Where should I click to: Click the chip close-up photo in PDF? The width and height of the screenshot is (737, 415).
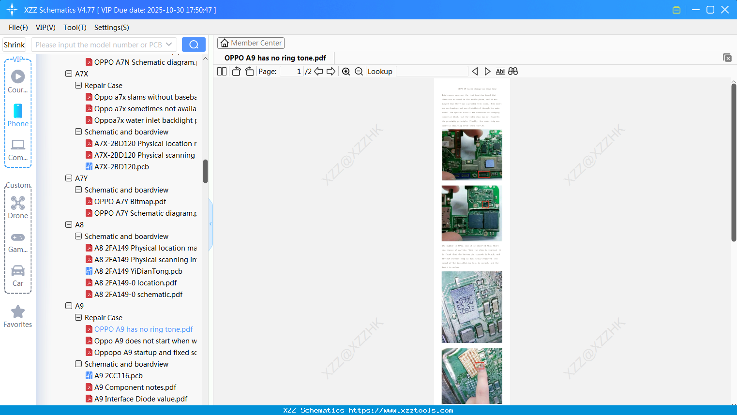click(472, 307)
